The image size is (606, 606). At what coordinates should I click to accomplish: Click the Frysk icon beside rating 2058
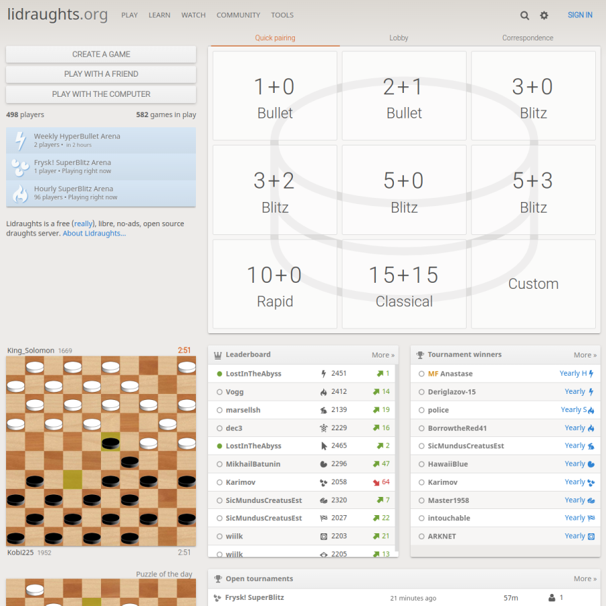coord(323,482)
